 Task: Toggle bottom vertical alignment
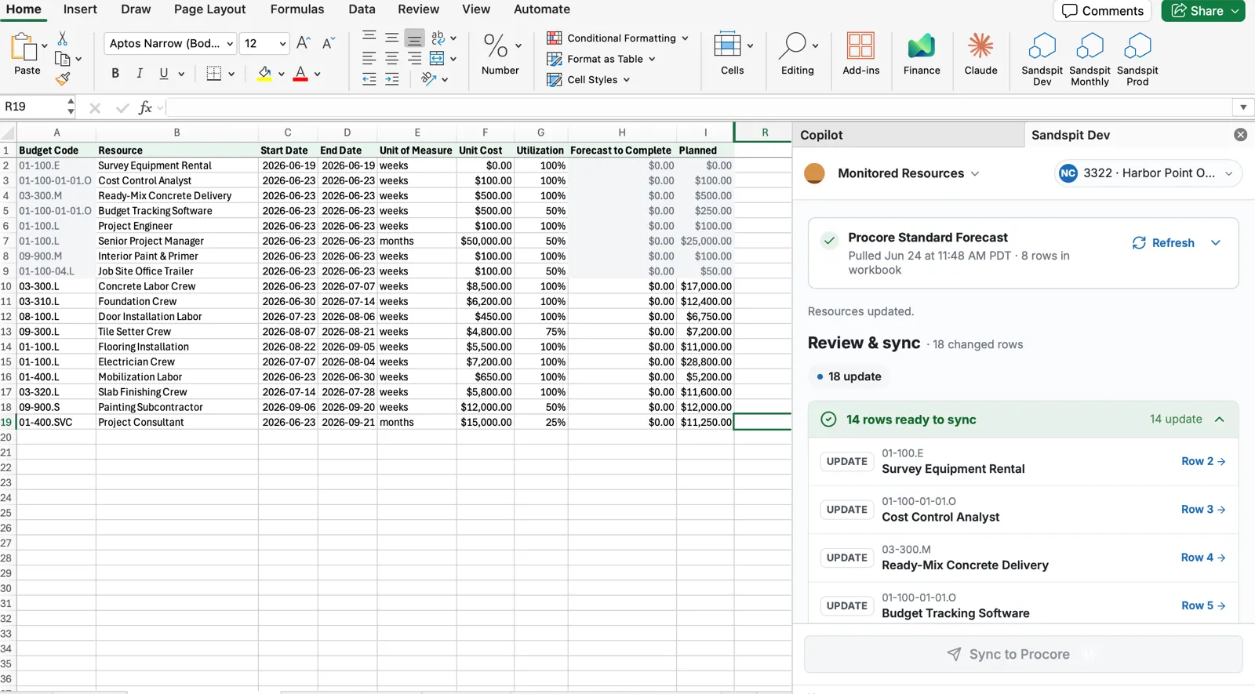[x=414, y=37]
